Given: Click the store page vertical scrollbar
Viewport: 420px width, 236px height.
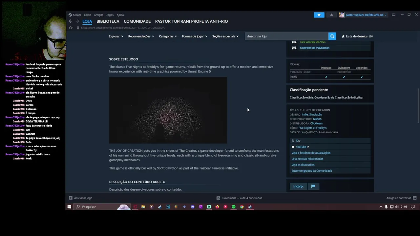Looking at the screenshot, I should pos(418,106).
